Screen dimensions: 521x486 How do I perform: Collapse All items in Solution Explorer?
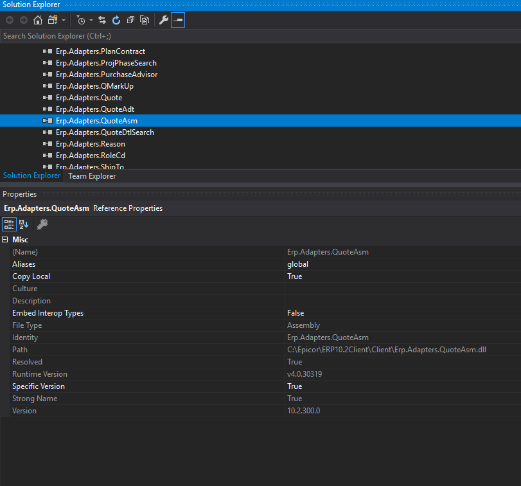tap(130, 21)
